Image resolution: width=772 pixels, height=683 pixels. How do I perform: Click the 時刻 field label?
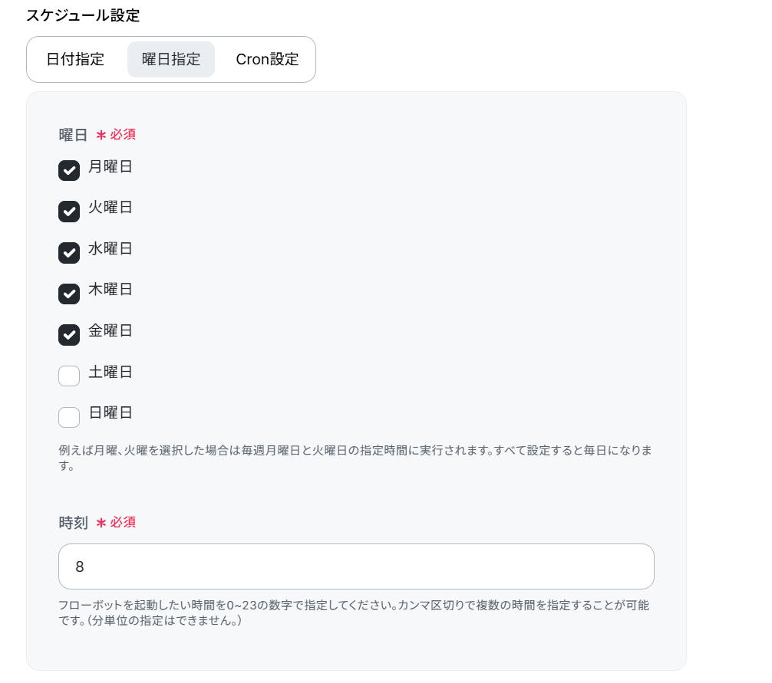(74, 522)
